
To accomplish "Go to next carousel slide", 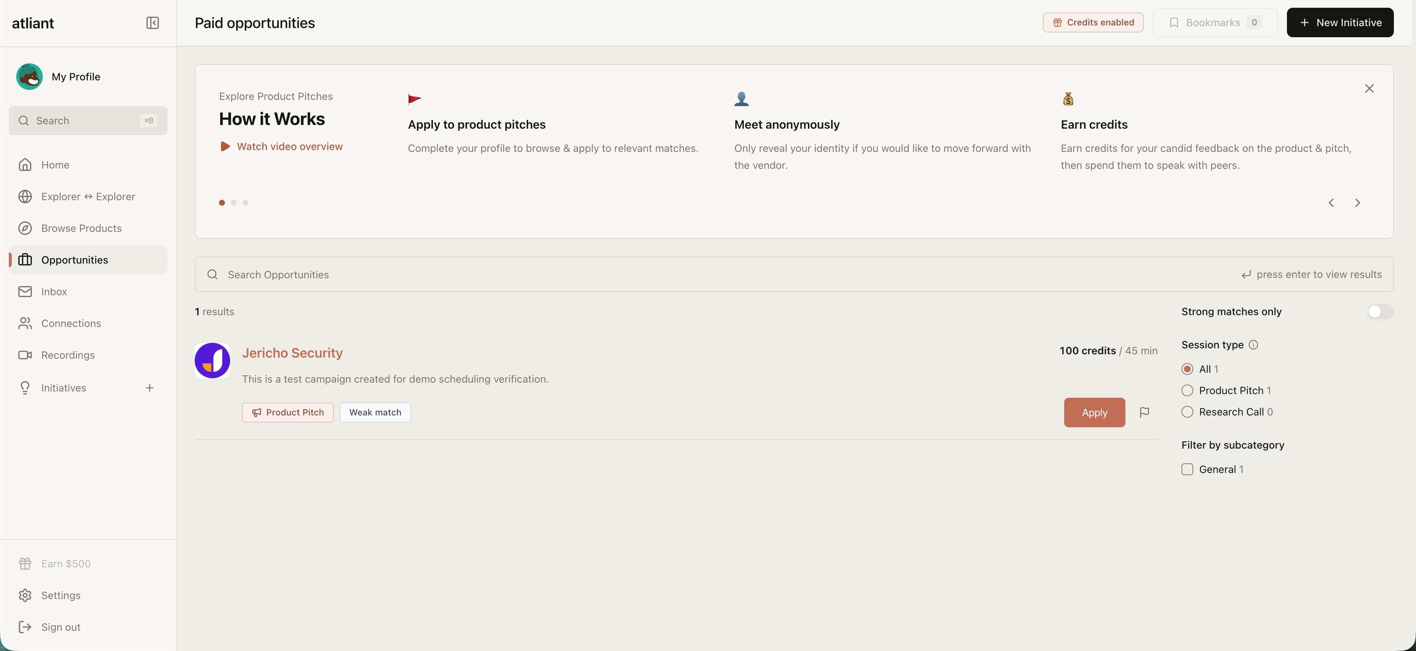I will (1357, 203).
